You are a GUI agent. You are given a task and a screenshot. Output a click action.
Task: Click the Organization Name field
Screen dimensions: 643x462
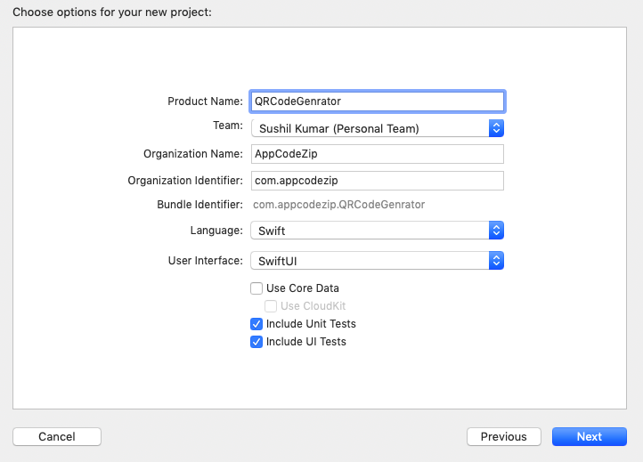tap(378, 154)
